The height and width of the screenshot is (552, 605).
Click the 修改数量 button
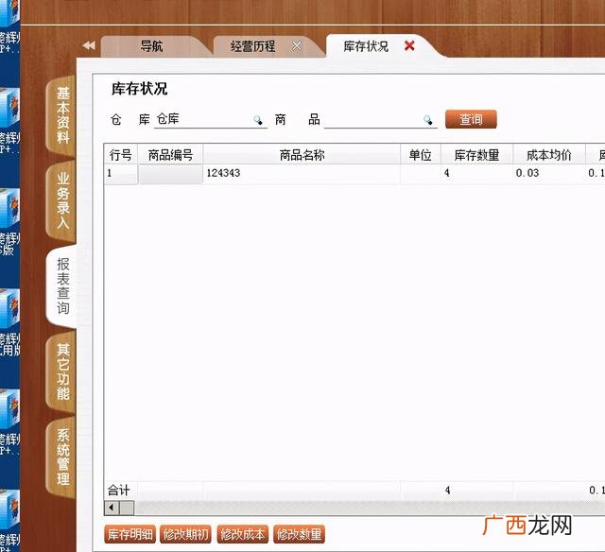pyautogui.click(x=299, y=534)
